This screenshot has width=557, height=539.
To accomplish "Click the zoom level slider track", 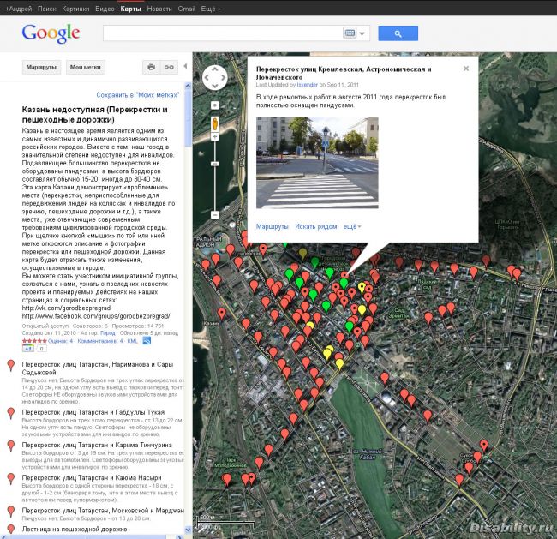I will (x=214, y=189).
